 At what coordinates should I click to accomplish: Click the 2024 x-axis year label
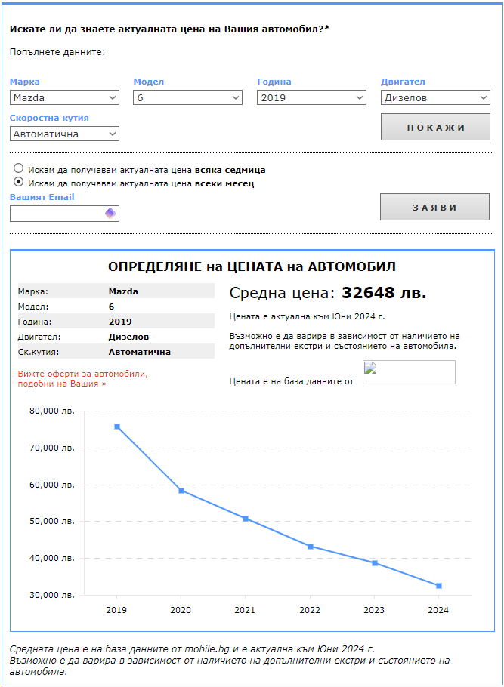438,610
